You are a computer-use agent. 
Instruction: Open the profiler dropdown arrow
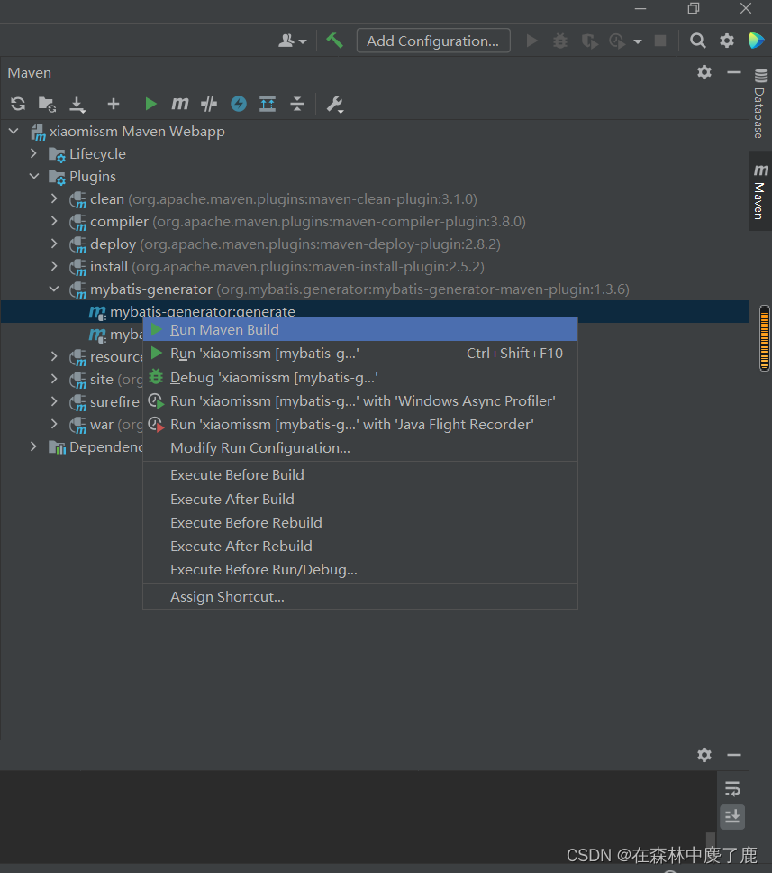point(638,41)
